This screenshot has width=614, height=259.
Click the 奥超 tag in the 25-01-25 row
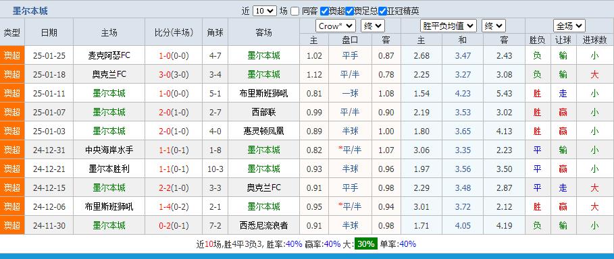[x=12, y=55]
